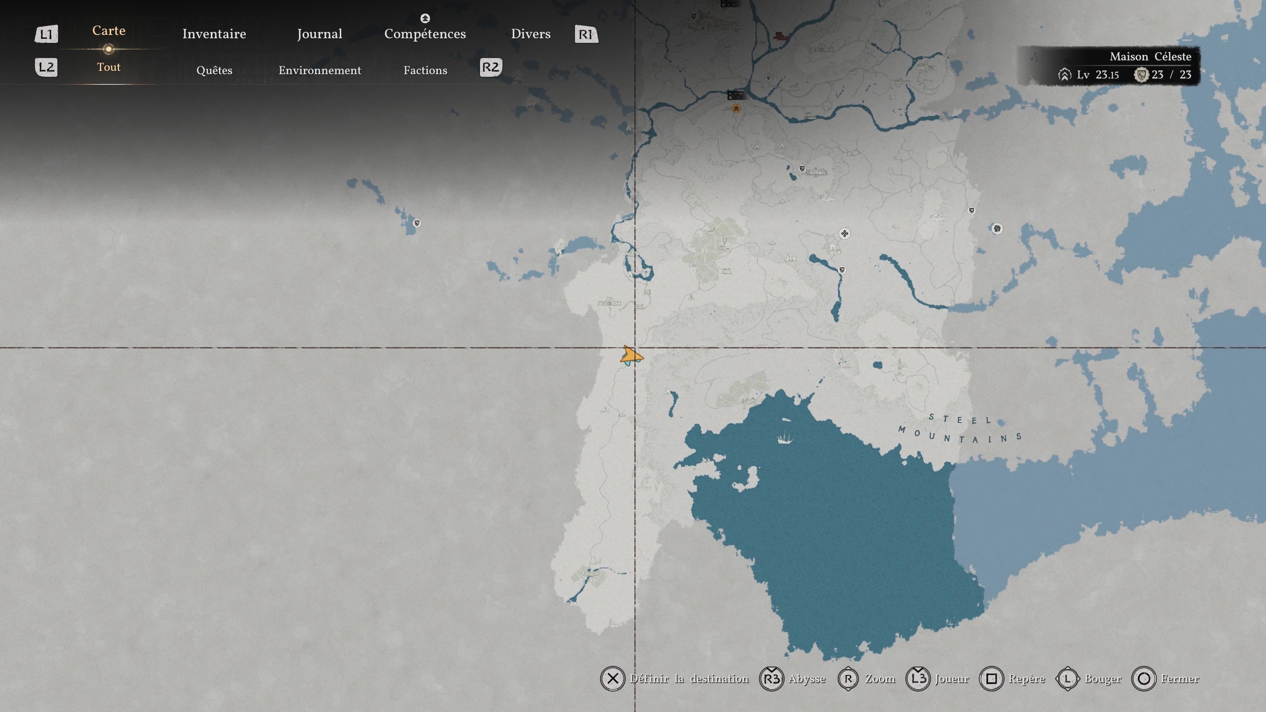
Task: Select the shield marker beside the wreath marker
Action: (x=971, y=211)
